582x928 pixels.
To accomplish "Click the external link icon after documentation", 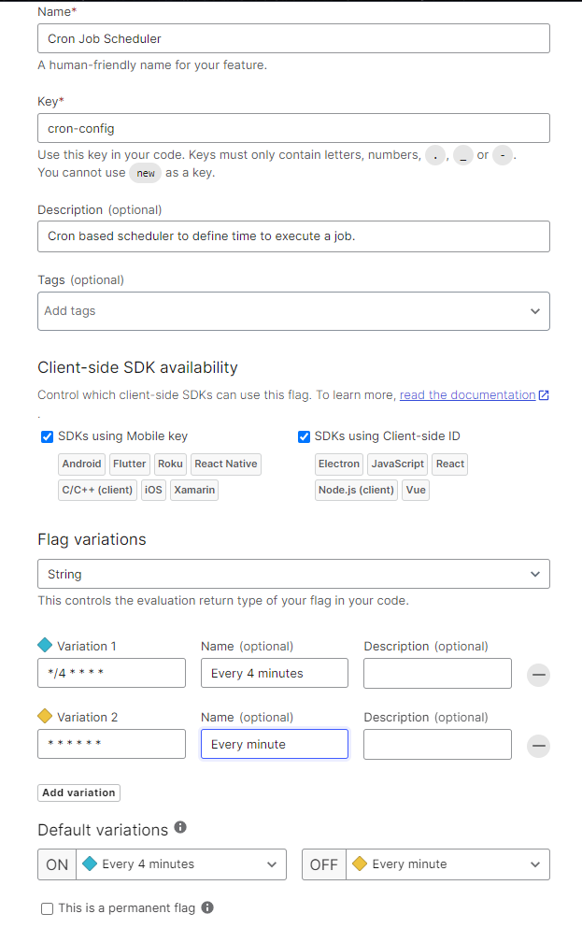I will (x=544, y=395).
